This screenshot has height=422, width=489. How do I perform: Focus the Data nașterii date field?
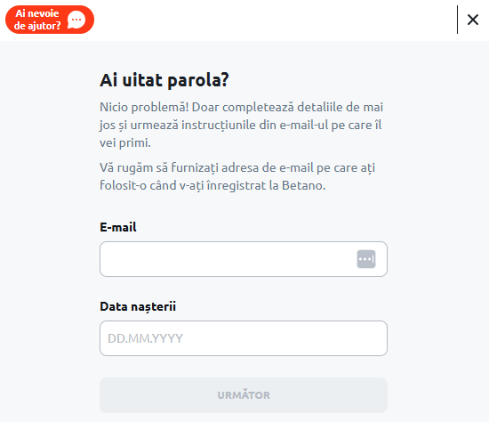coord(244,338)
